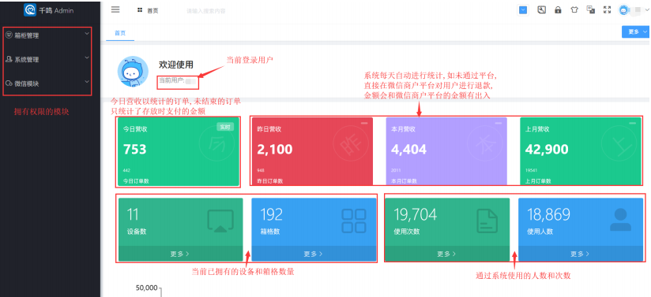Click the 千鸣 Admin logo icon
Viewport: 651px width, 297px height.
click(30, 9)
